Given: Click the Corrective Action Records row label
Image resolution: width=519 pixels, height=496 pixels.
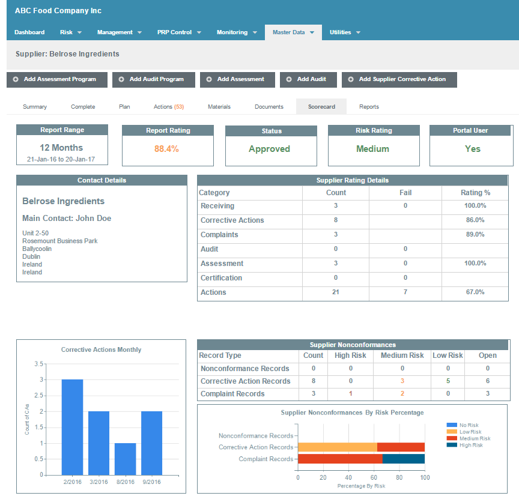Looking at the screenshot, I should [246, 381].
